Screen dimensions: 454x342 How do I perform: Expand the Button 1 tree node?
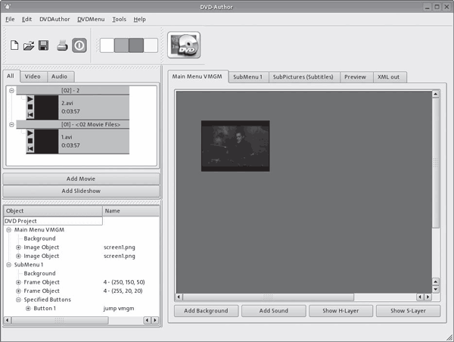(28, 309)
